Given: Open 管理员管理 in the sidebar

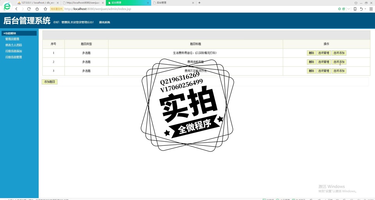Looking at the screenshot, I should [12, 39].
